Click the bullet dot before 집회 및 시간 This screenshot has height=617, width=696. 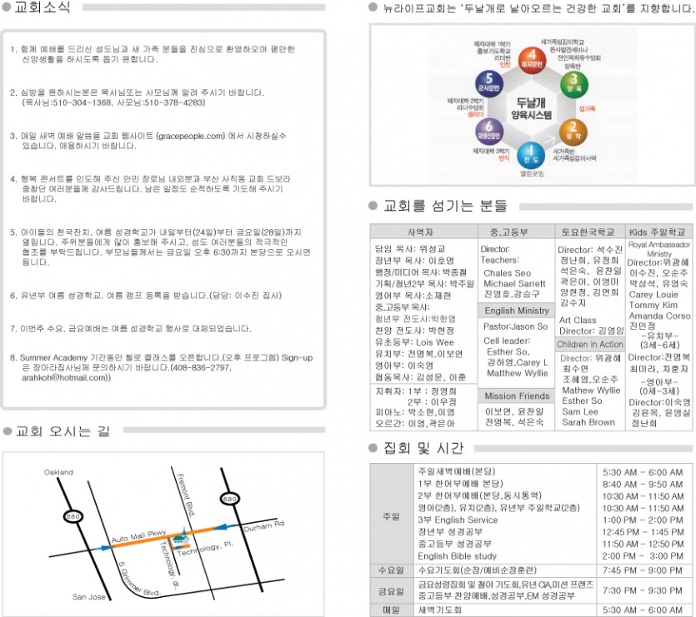(373, 448)
